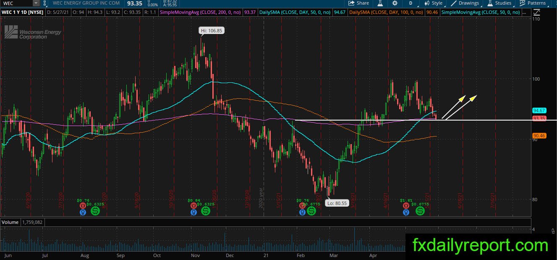Viewport: 557px width, 260px height.
Task: Click the August $0.6325 dividend icon
Action: (95, 211)
